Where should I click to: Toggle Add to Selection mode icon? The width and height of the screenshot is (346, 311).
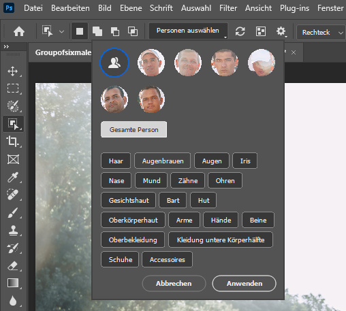click(97, 31)
